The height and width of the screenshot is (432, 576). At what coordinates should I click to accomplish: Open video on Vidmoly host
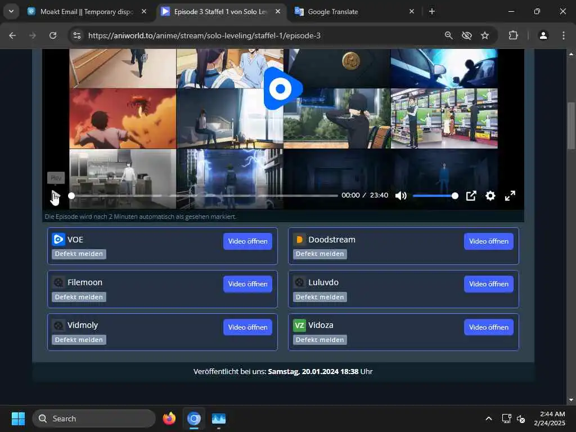[247, 327]
